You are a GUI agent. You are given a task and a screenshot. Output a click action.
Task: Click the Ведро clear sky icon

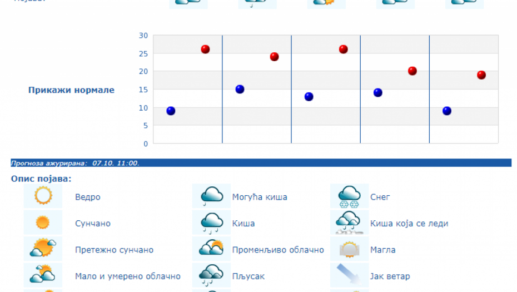(43, 196)
